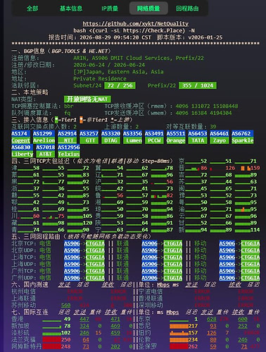Click the 香港 latency bar showing 49
Image resolution: width=266 pixels, height=352 pixels.
coord(51,320)
